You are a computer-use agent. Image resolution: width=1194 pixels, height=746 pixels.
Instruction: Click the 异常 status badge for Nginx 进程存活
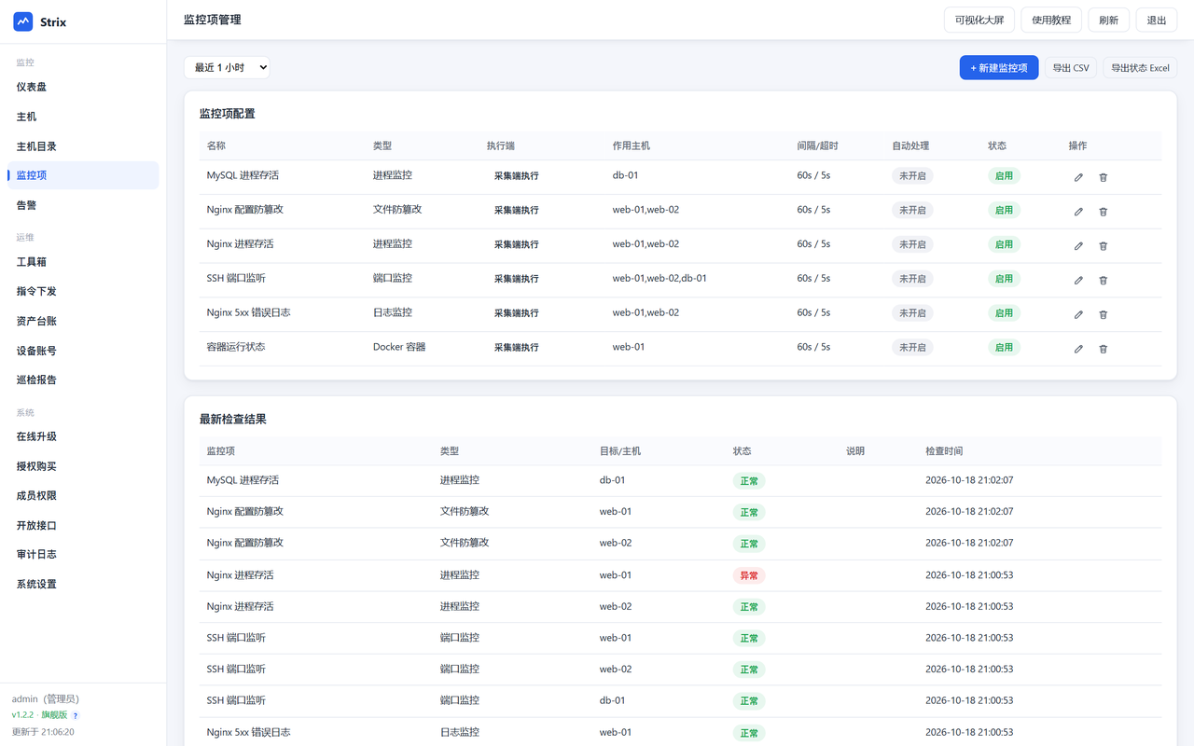(749, 575)
